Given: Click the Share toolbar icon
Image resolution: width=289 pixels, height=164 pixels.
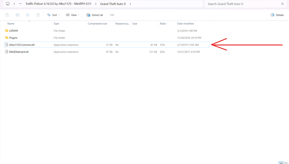Looking at the screenshot, I should pos(28,15).
